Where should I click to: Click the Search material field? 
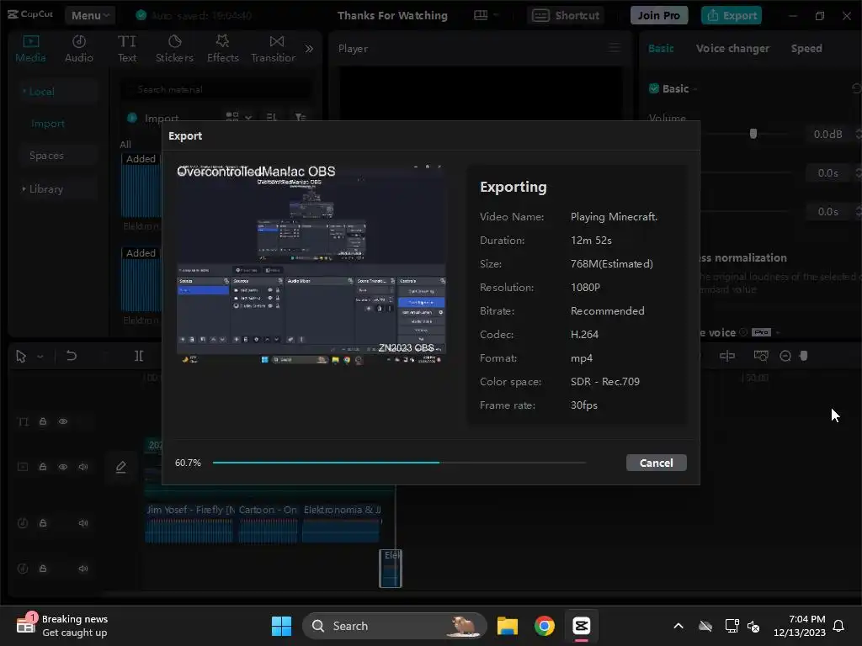216,89
